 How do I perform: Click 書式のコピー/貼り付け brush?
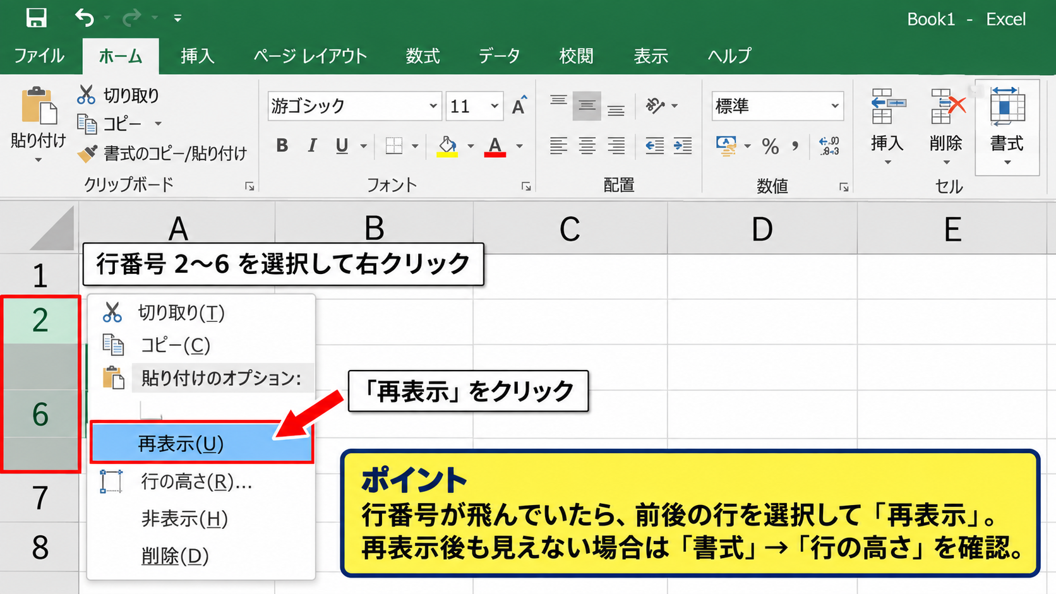click(x=162, y=153)
